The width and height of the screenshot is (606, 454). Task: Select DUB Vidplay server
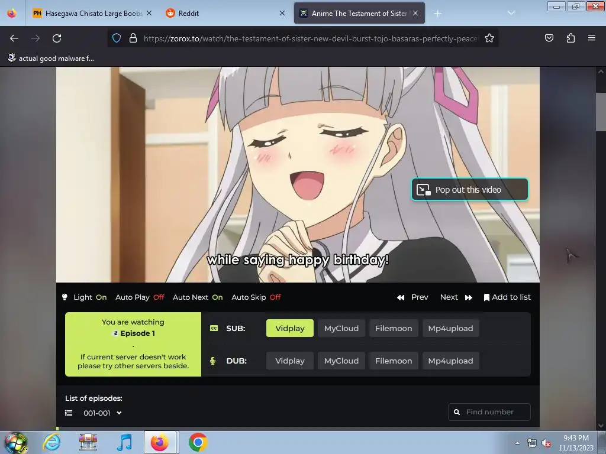click(290, 361)
